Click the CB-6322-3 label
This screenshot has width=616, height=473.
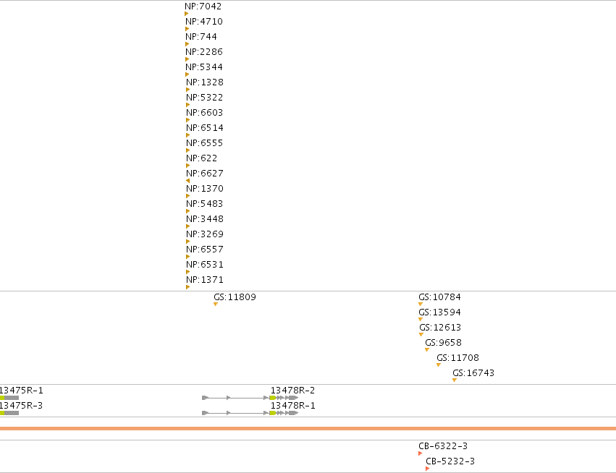pyautogui.click(x=443, y=446)
